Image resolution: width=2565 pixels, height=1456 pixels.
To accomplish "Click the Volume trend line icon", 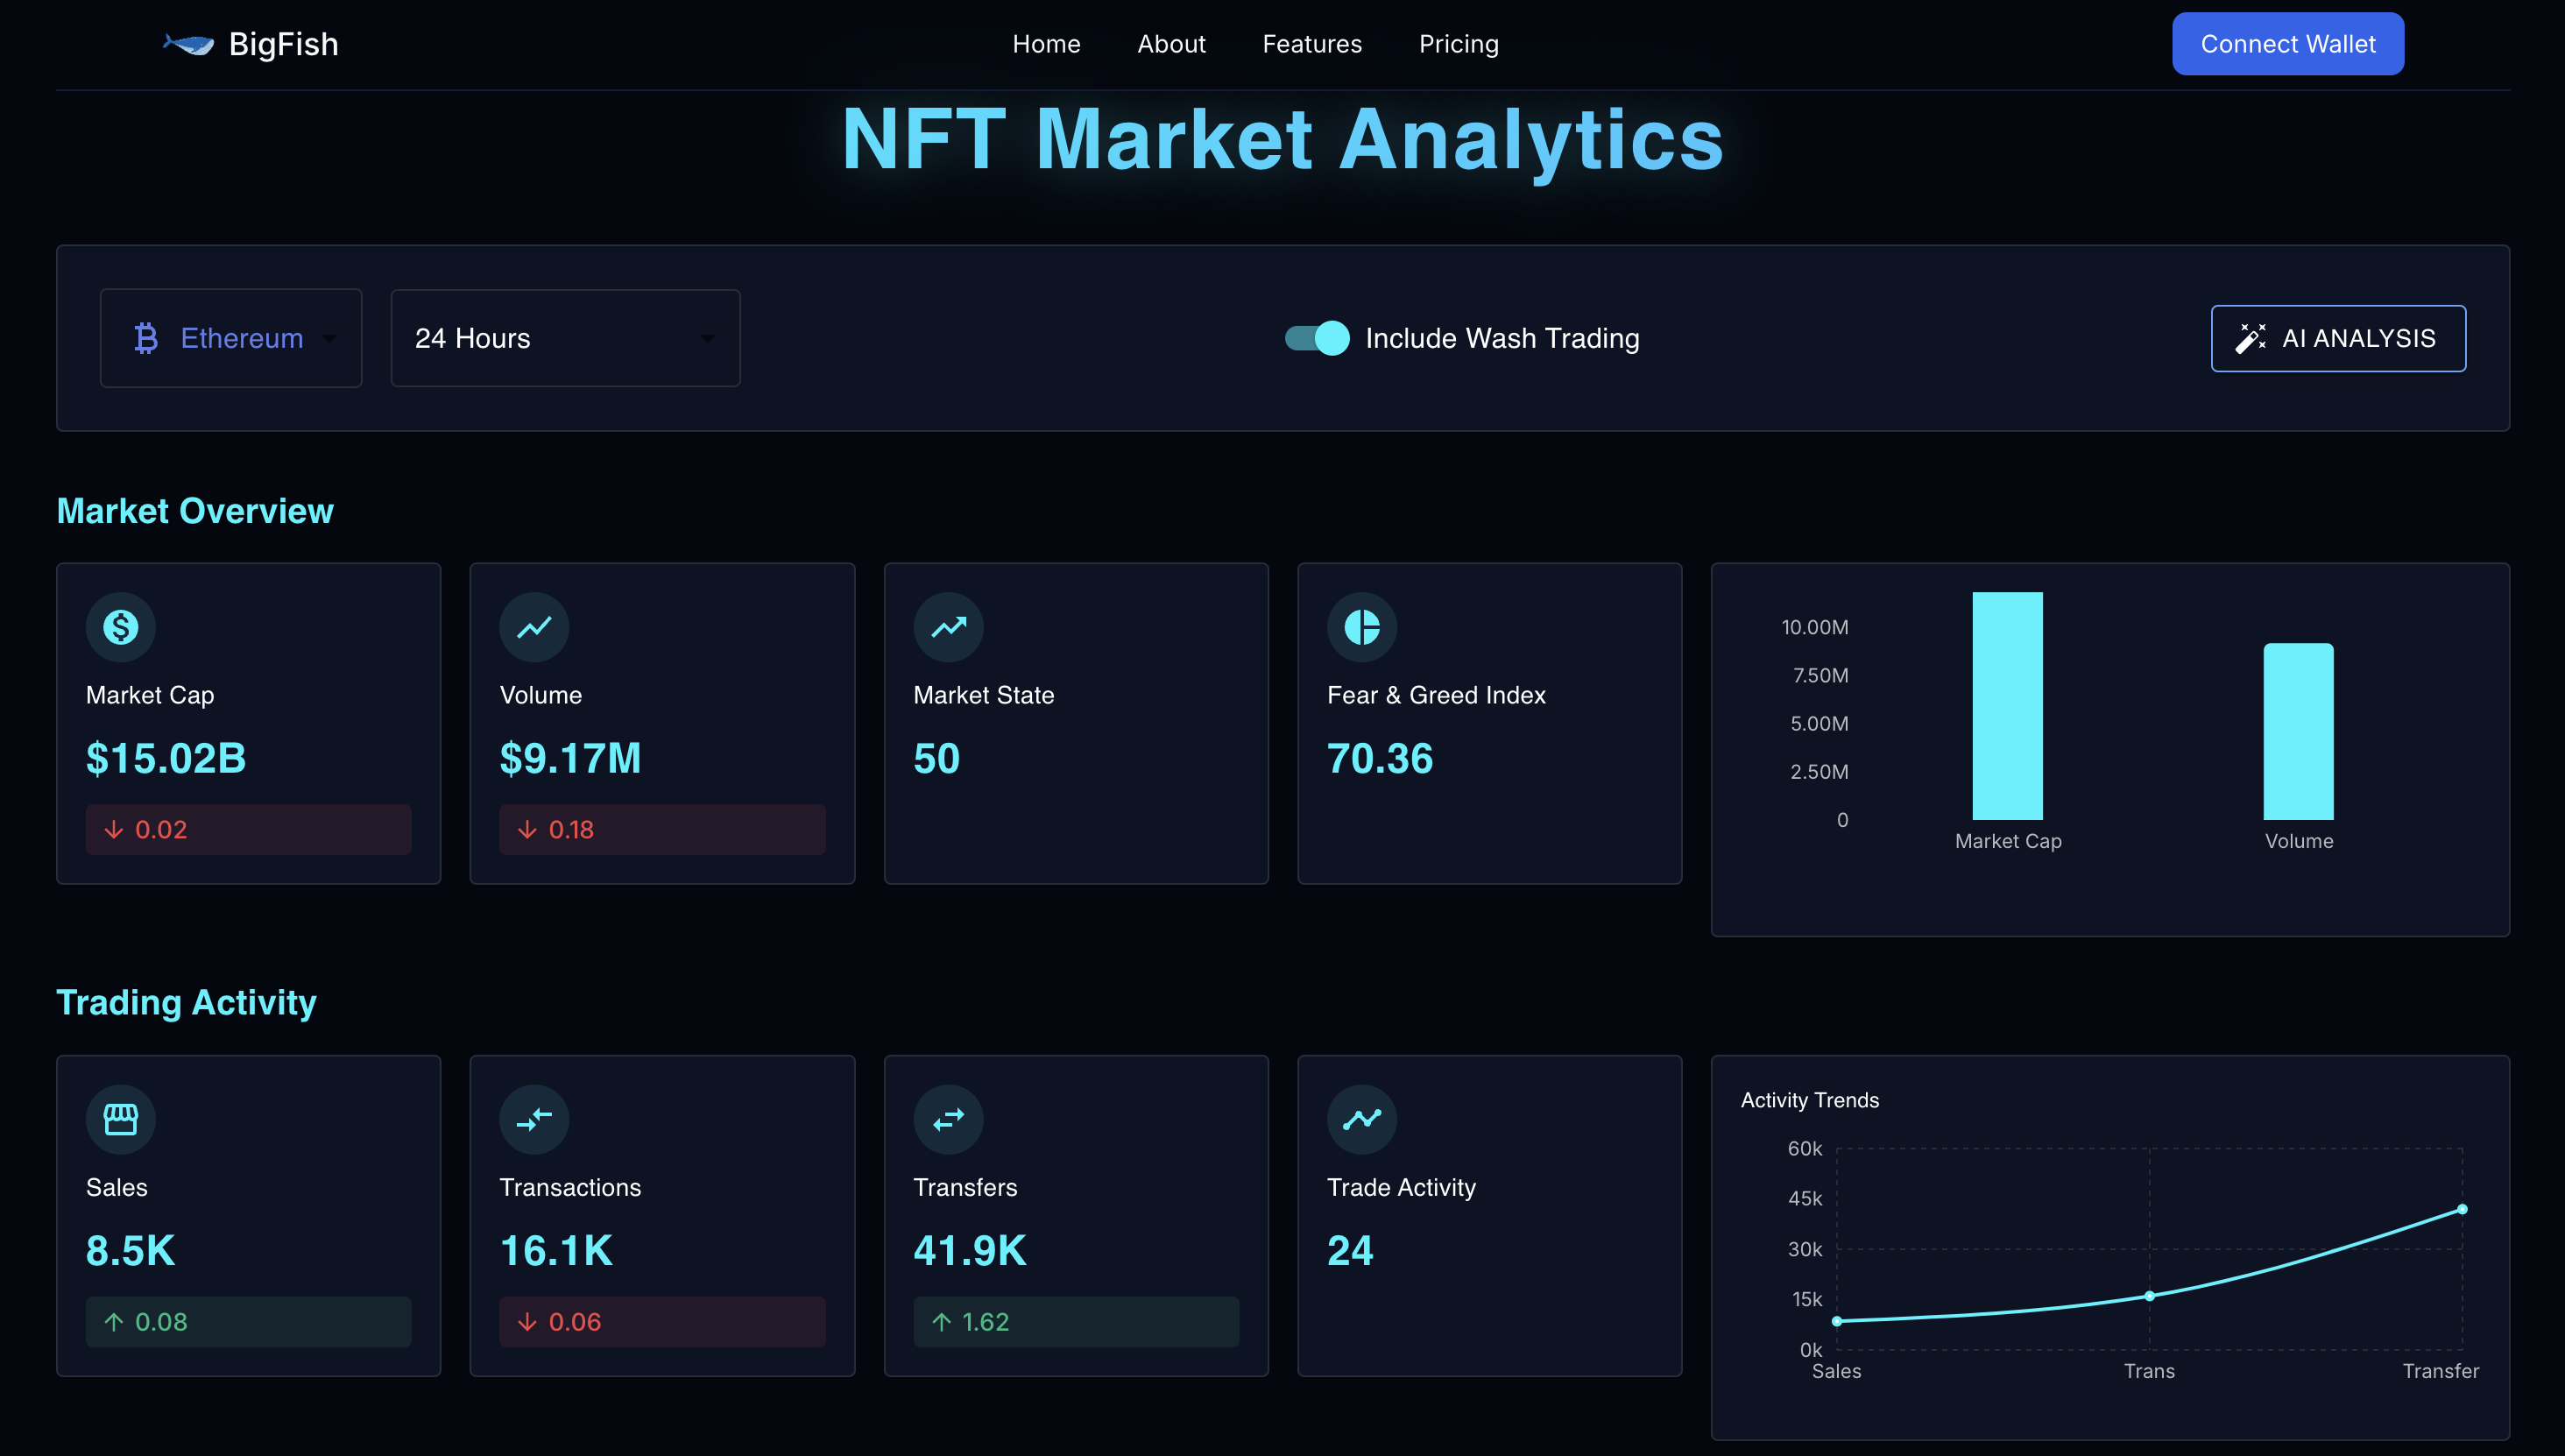I will pos(534,627).
